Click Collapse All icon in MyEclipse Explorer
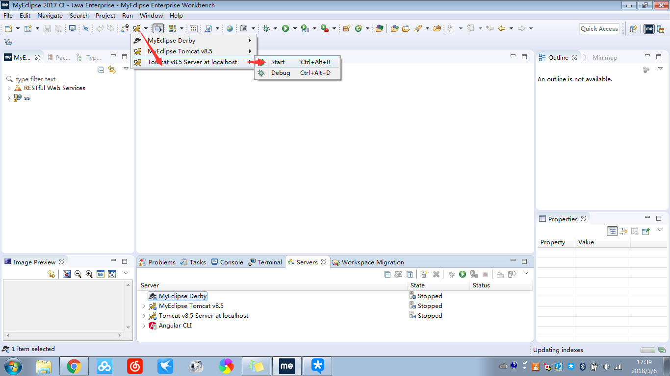Viewport: 670px width, 376px height. [x=101, y=70]
